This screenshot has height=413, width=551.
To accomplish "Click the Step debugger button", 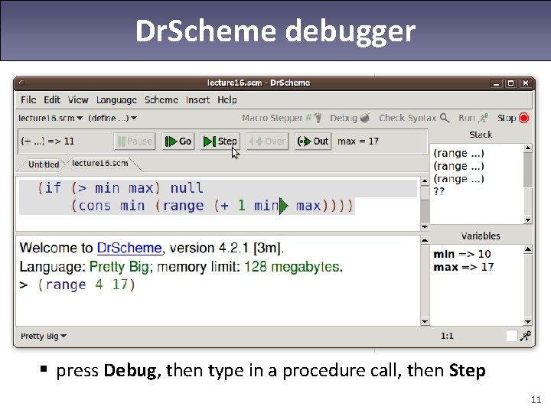I will [220, 141].
